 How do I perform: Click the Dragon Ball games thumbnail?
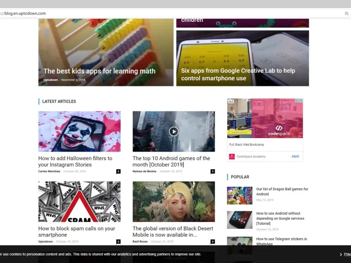point(240,195)
